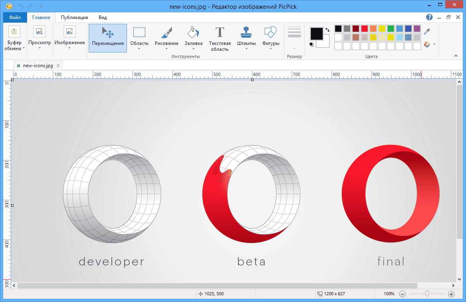Choose the Рисование brush tool
This screenshot has width=466, height=302.
click(166, 38)
